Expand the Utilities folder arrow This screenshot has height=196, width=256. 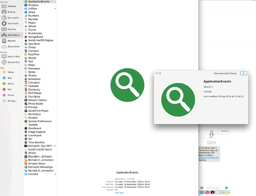(x=55, y=9)
